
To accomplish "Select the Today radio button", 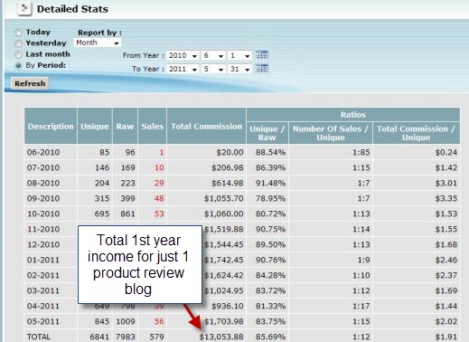I will click(x=19, y=33).
